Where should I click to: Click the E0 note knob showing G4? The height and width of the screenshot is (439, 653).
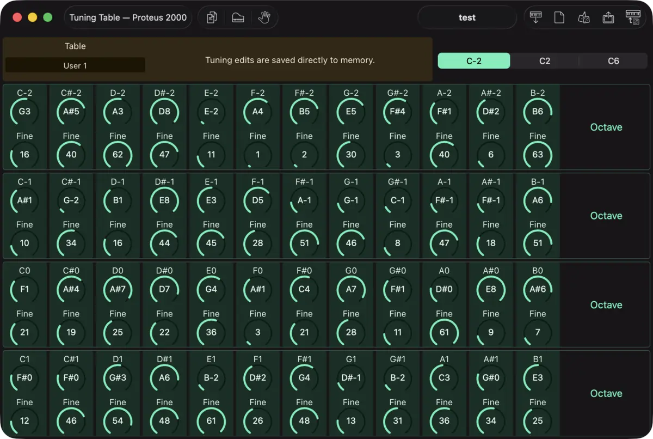click(211, 289)
